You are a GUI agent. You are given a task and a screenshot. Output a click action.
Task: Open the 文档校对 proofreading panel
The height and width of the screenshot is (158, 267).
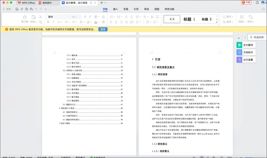[246, 52]
